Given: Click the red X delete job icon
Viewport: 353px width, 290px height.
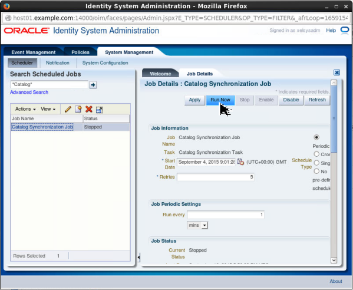Looking at the screenshot, I should click(89, 109).
